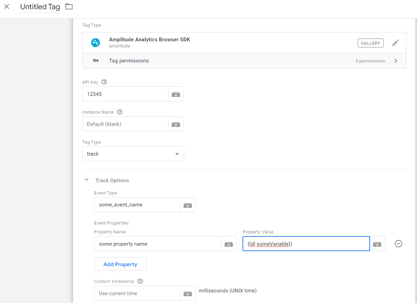Click the Add Property button
The image size is (417, 303).
[x=120, y=264]
